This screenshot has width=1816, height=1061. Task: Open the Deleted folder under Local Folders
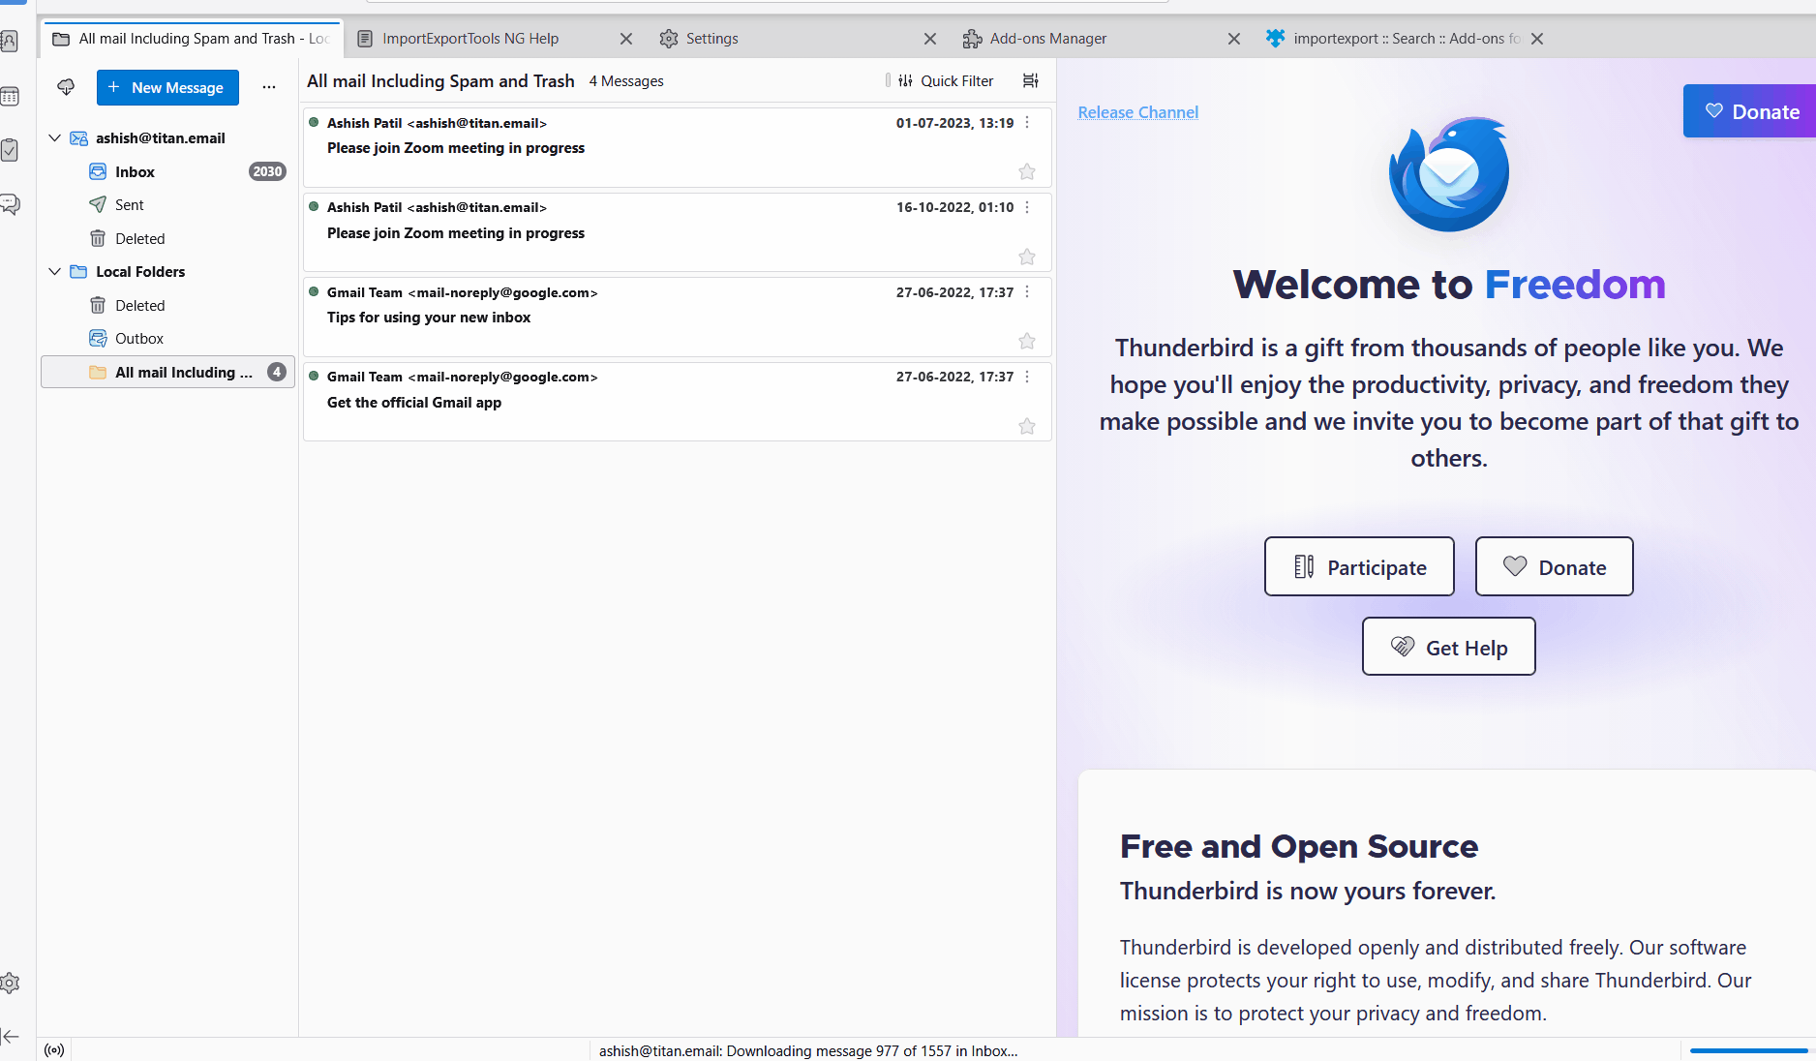click(x=167, y=306)
